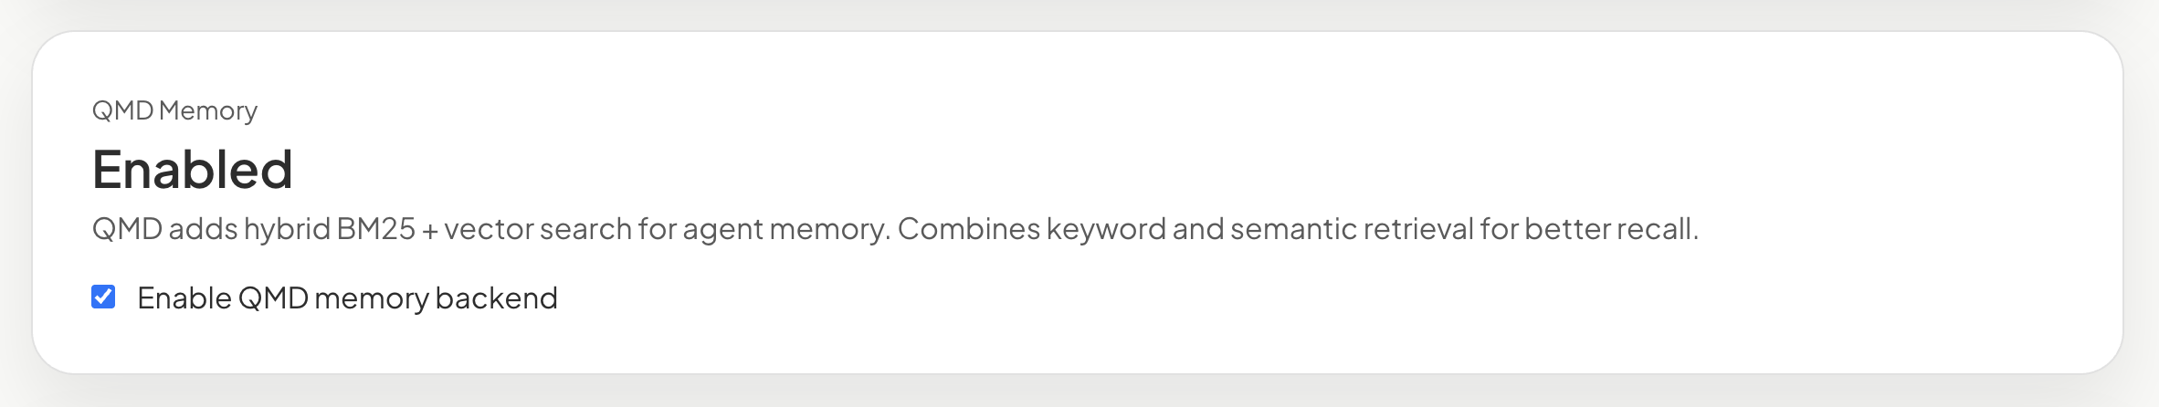The width and height of the screenshot is (2159, 407).
Task: Click the word "Enable" in the checkbox label
Action: [184, 298]
